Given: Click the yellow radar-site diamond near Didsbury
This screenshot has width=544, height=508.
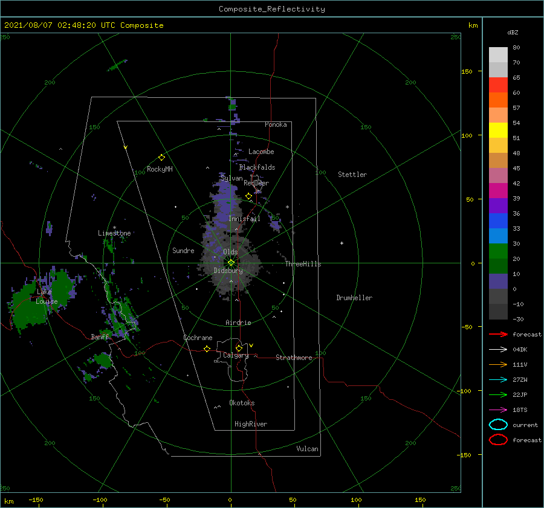Looking at the screenshot, I should point(231,263).
